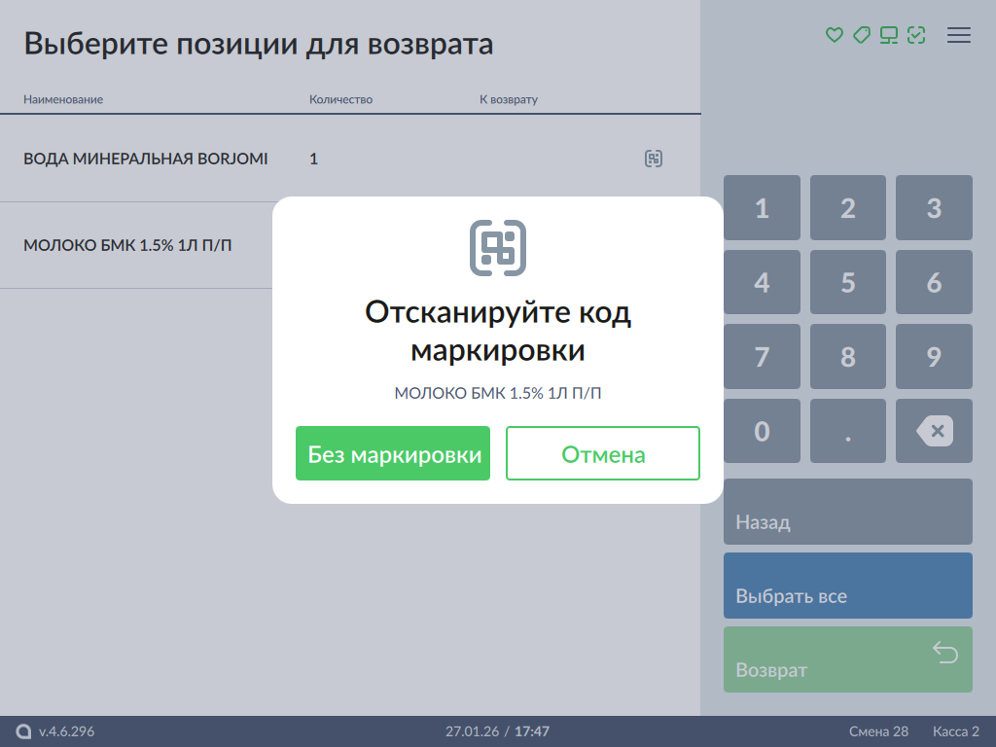Open the hamburger menu
This screenshot has height=747, width=996.
coord(959,35)
